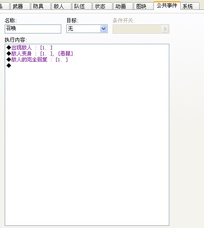This screenshot has height=228, width=204.
Task: Open the 目标 dropdown showing 无
Action: [x=87, y=29]
